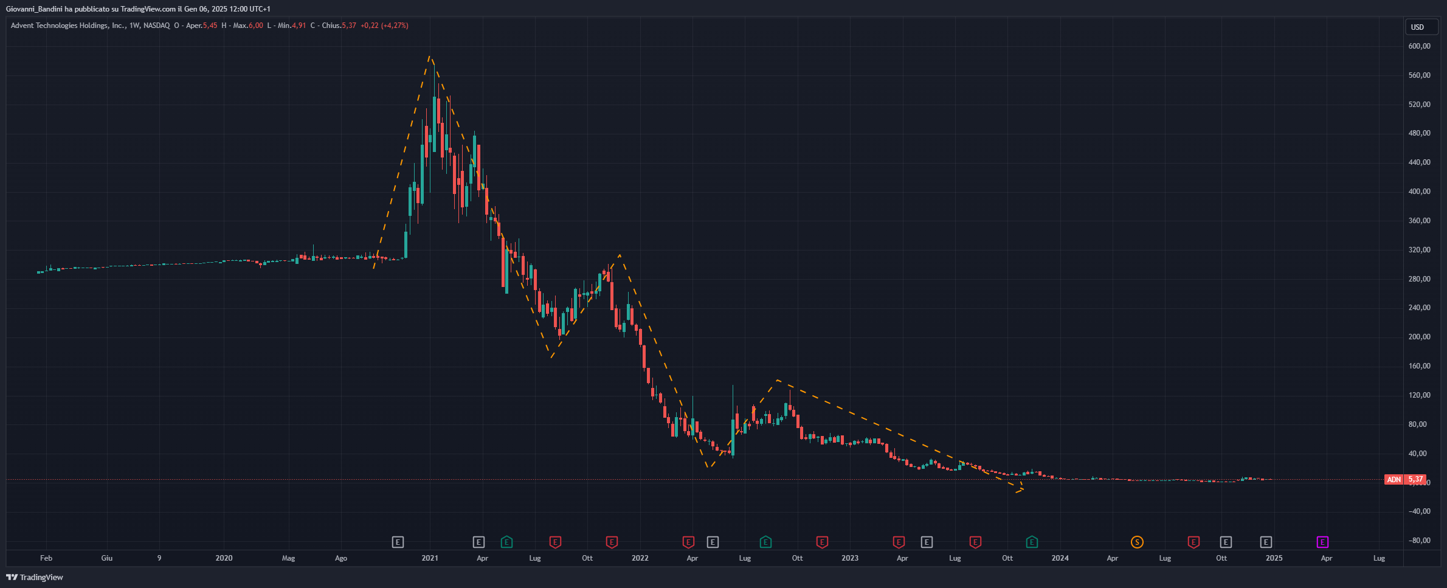
Task: Open the red earnings marker after Lug 2021
Action: click(555, 542)
